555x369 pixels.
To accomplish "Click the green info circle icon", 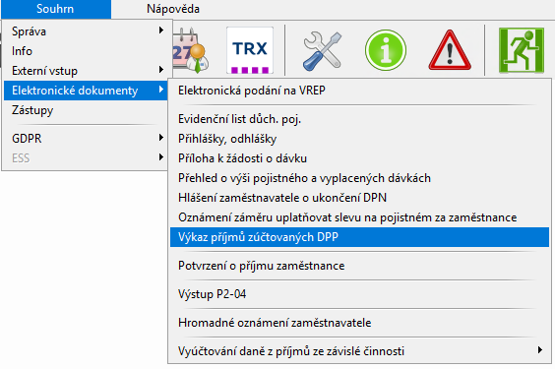I will [x=386, y=50].
